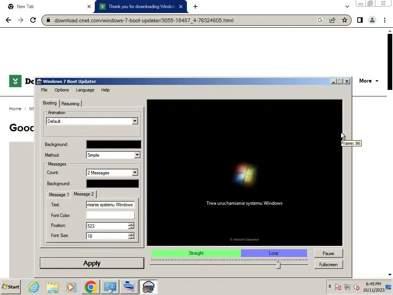Viewport: 393px width, 295px height.
Task: Bookmark this page with the star
Action: pos(345,20)
